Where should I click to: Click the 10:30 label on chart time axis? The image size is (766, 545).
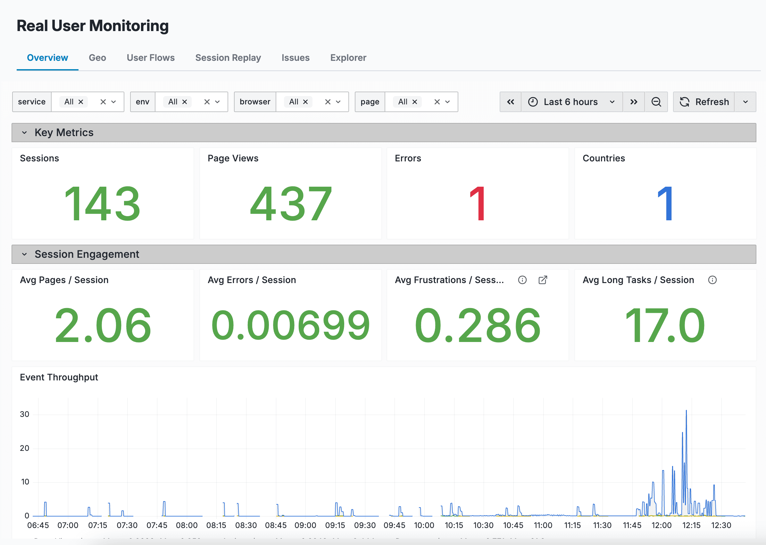click(x=483, y=525)
